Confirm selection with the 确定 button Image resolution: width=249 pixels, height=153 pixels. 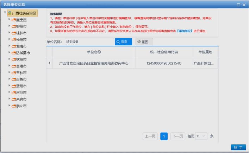(x=238, y=147)
